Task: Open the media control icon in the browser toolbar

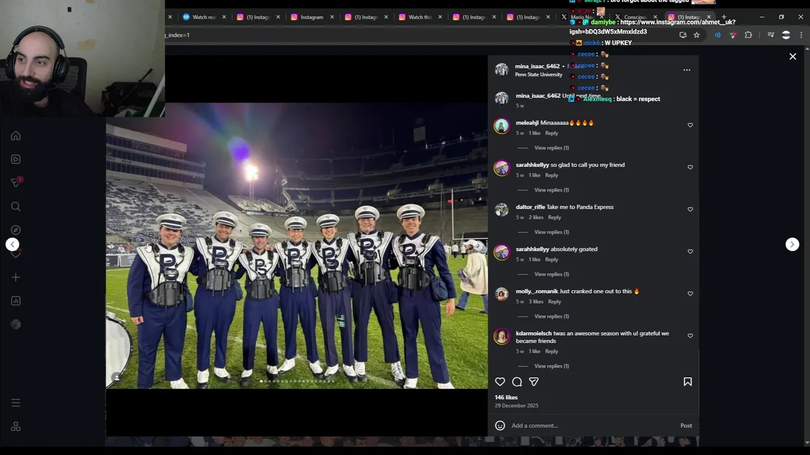Action: tap(771, 35)
